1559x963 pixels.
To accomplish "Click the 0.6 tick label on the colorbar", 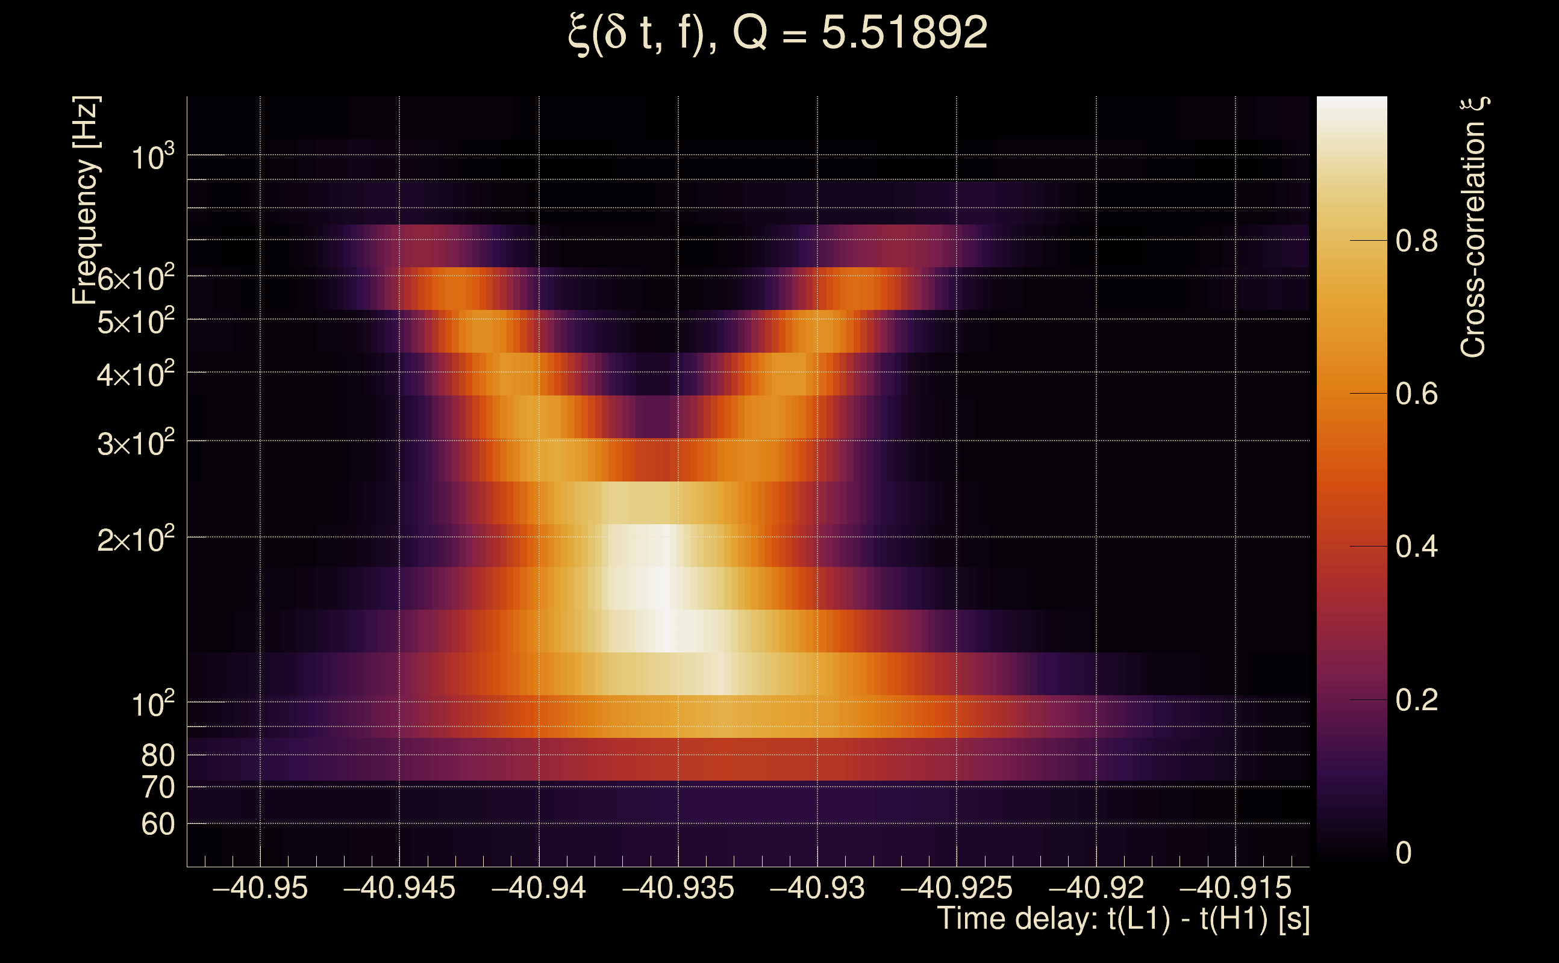I will 1416,394.
